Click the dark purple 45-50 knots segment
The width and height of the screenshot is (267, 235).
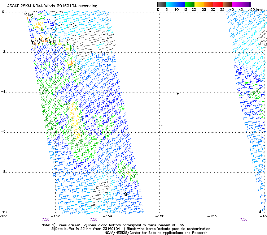coord(246,4)
